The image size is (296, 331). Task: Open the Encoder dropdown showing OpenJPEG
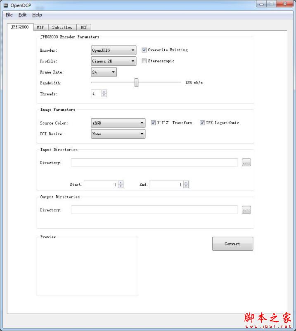point(114,50)
